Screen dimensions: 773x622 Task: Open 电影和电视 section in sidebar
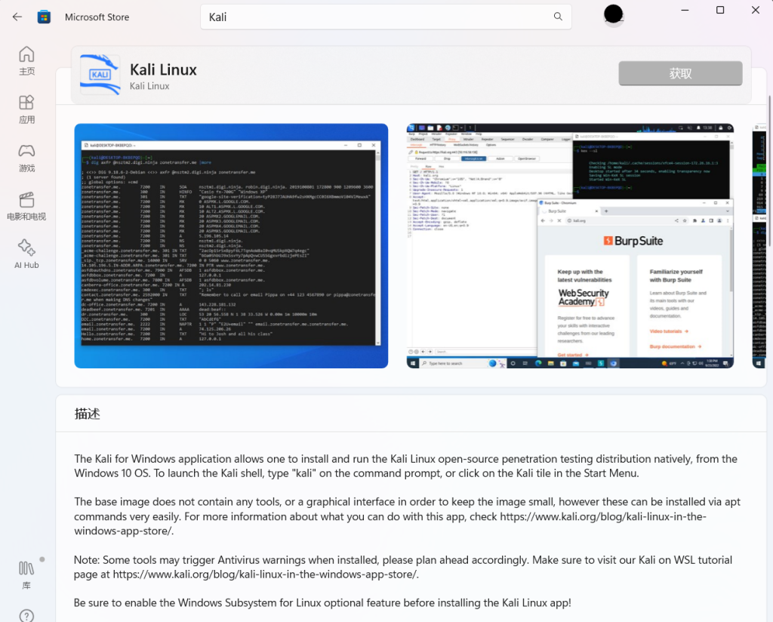pyautogui.click(x=26, y=206)
